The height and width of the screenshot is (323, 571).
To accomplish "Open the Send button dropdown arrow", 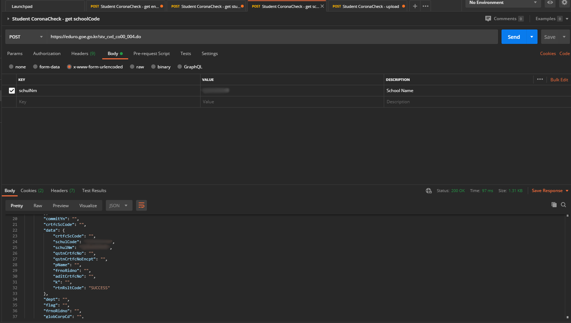I will click(532, 37).
